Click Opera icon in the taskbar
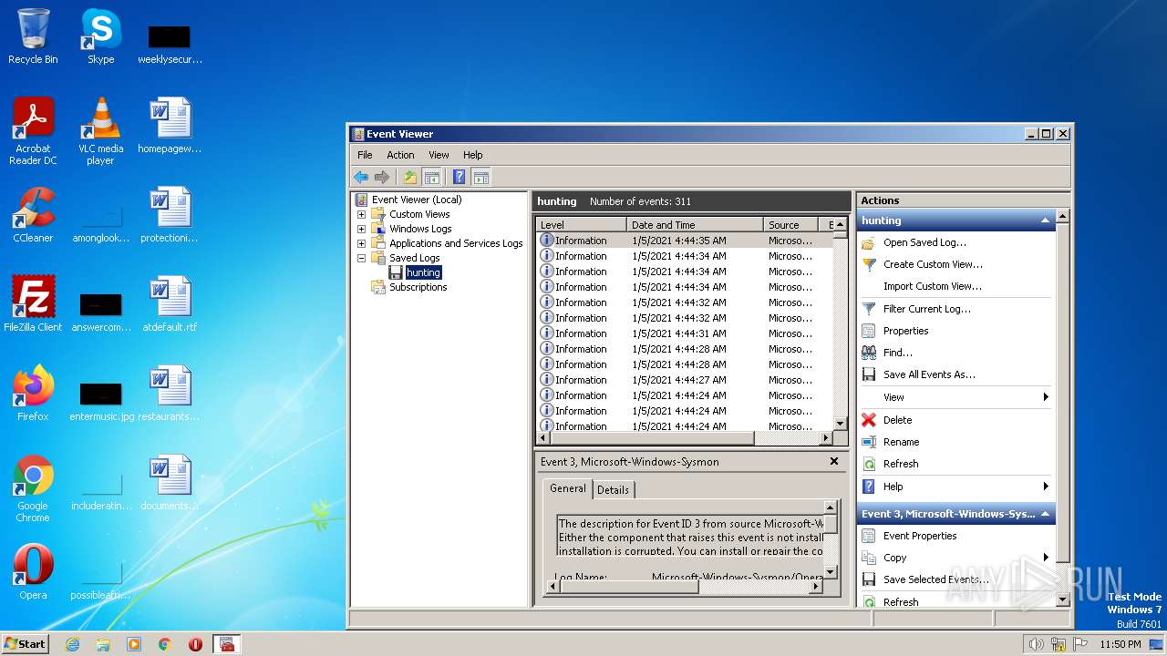The height and width of the screenshot is (656, 1167). [195, 644]
